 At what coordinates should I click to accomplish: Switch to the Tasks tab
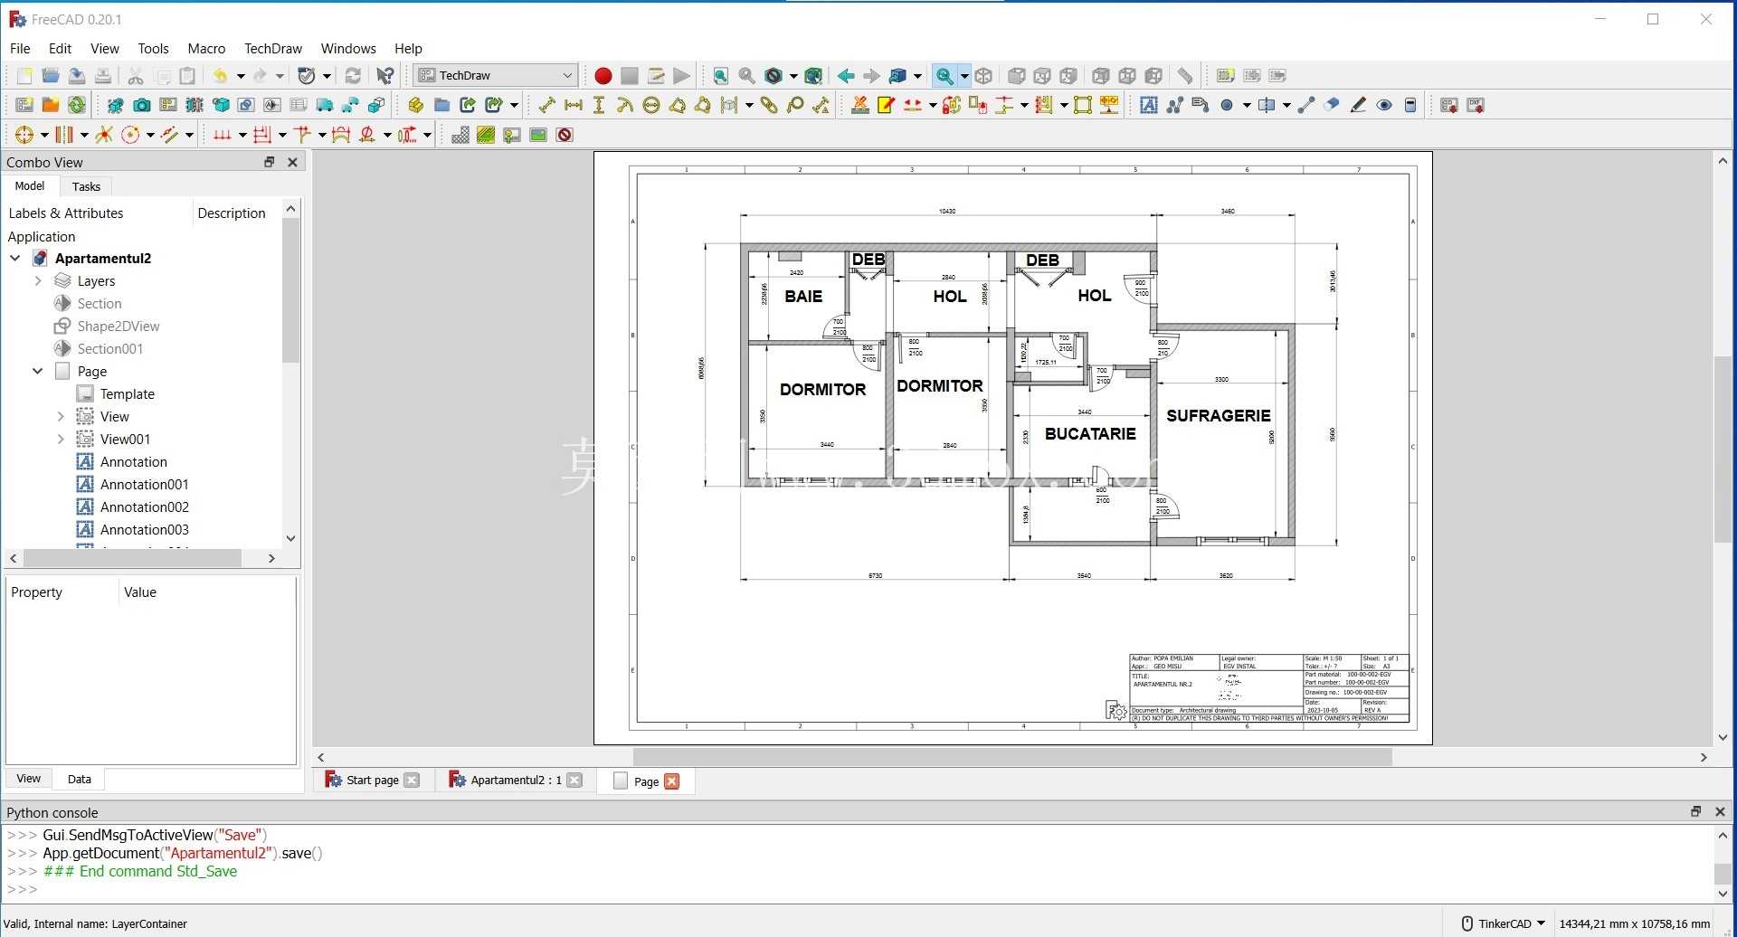coord(86,186)
